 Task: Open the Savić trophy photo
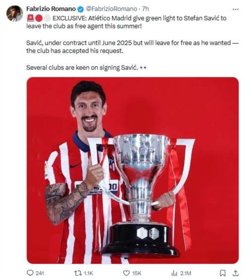point(132,170)
